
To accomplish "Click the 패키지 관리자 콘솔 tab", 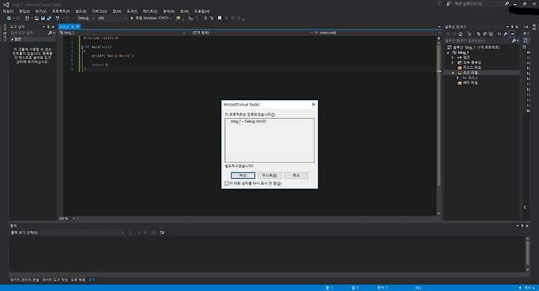I will (x=25, y=280).
